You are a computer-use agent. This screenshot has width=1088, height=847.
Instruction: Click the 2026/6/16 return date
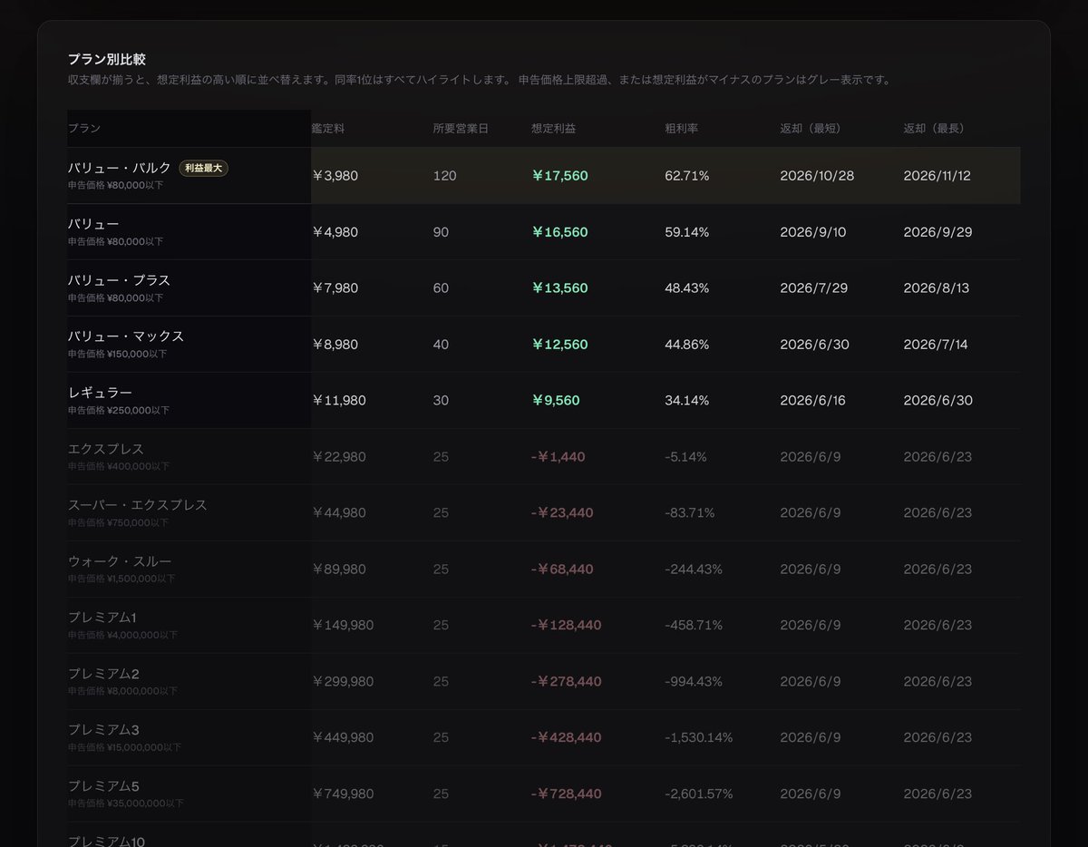(812, 401)
